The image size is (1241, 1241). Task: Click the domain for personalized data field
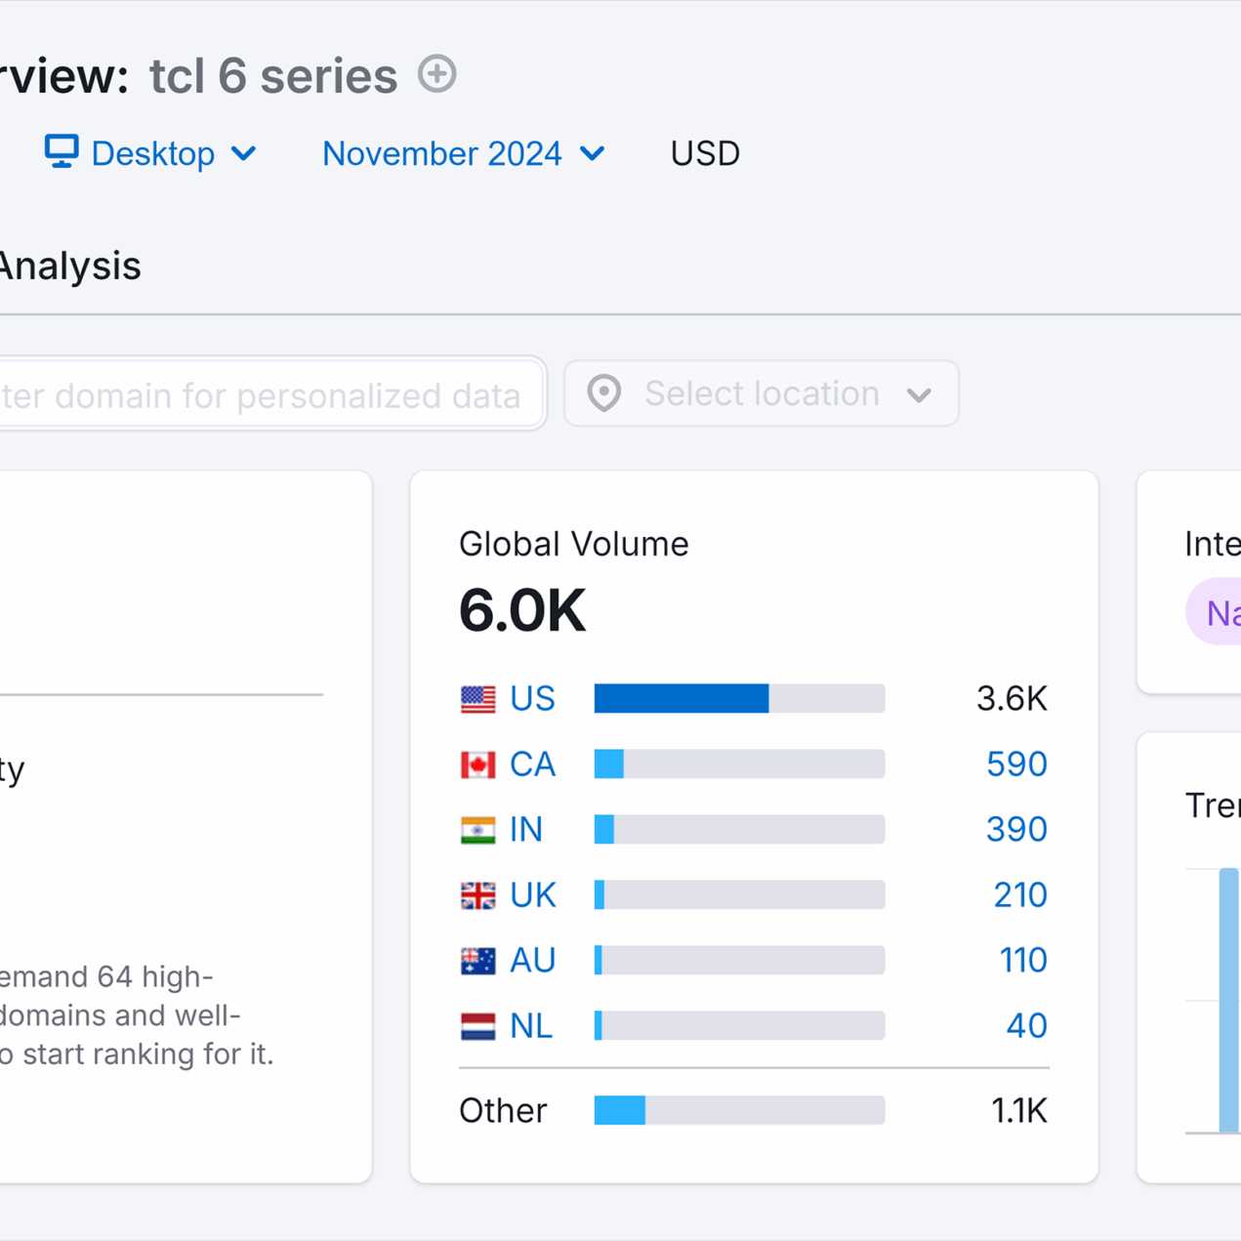[264, 395]
